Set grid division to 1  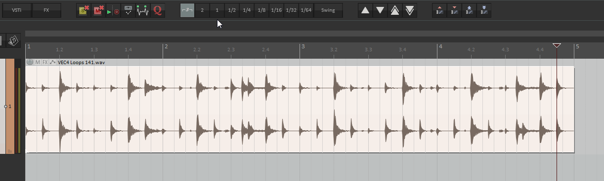click(217, 10)
